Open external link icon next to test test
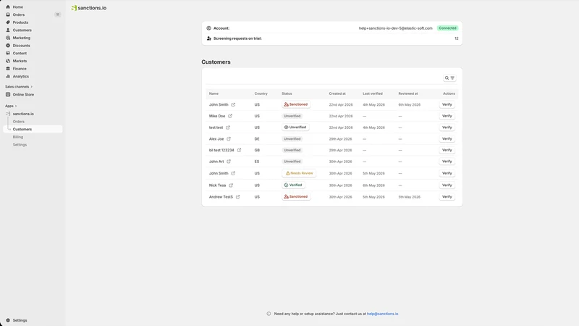The height and width of the screenshot is (326, 579). click(x=228, y=128)
